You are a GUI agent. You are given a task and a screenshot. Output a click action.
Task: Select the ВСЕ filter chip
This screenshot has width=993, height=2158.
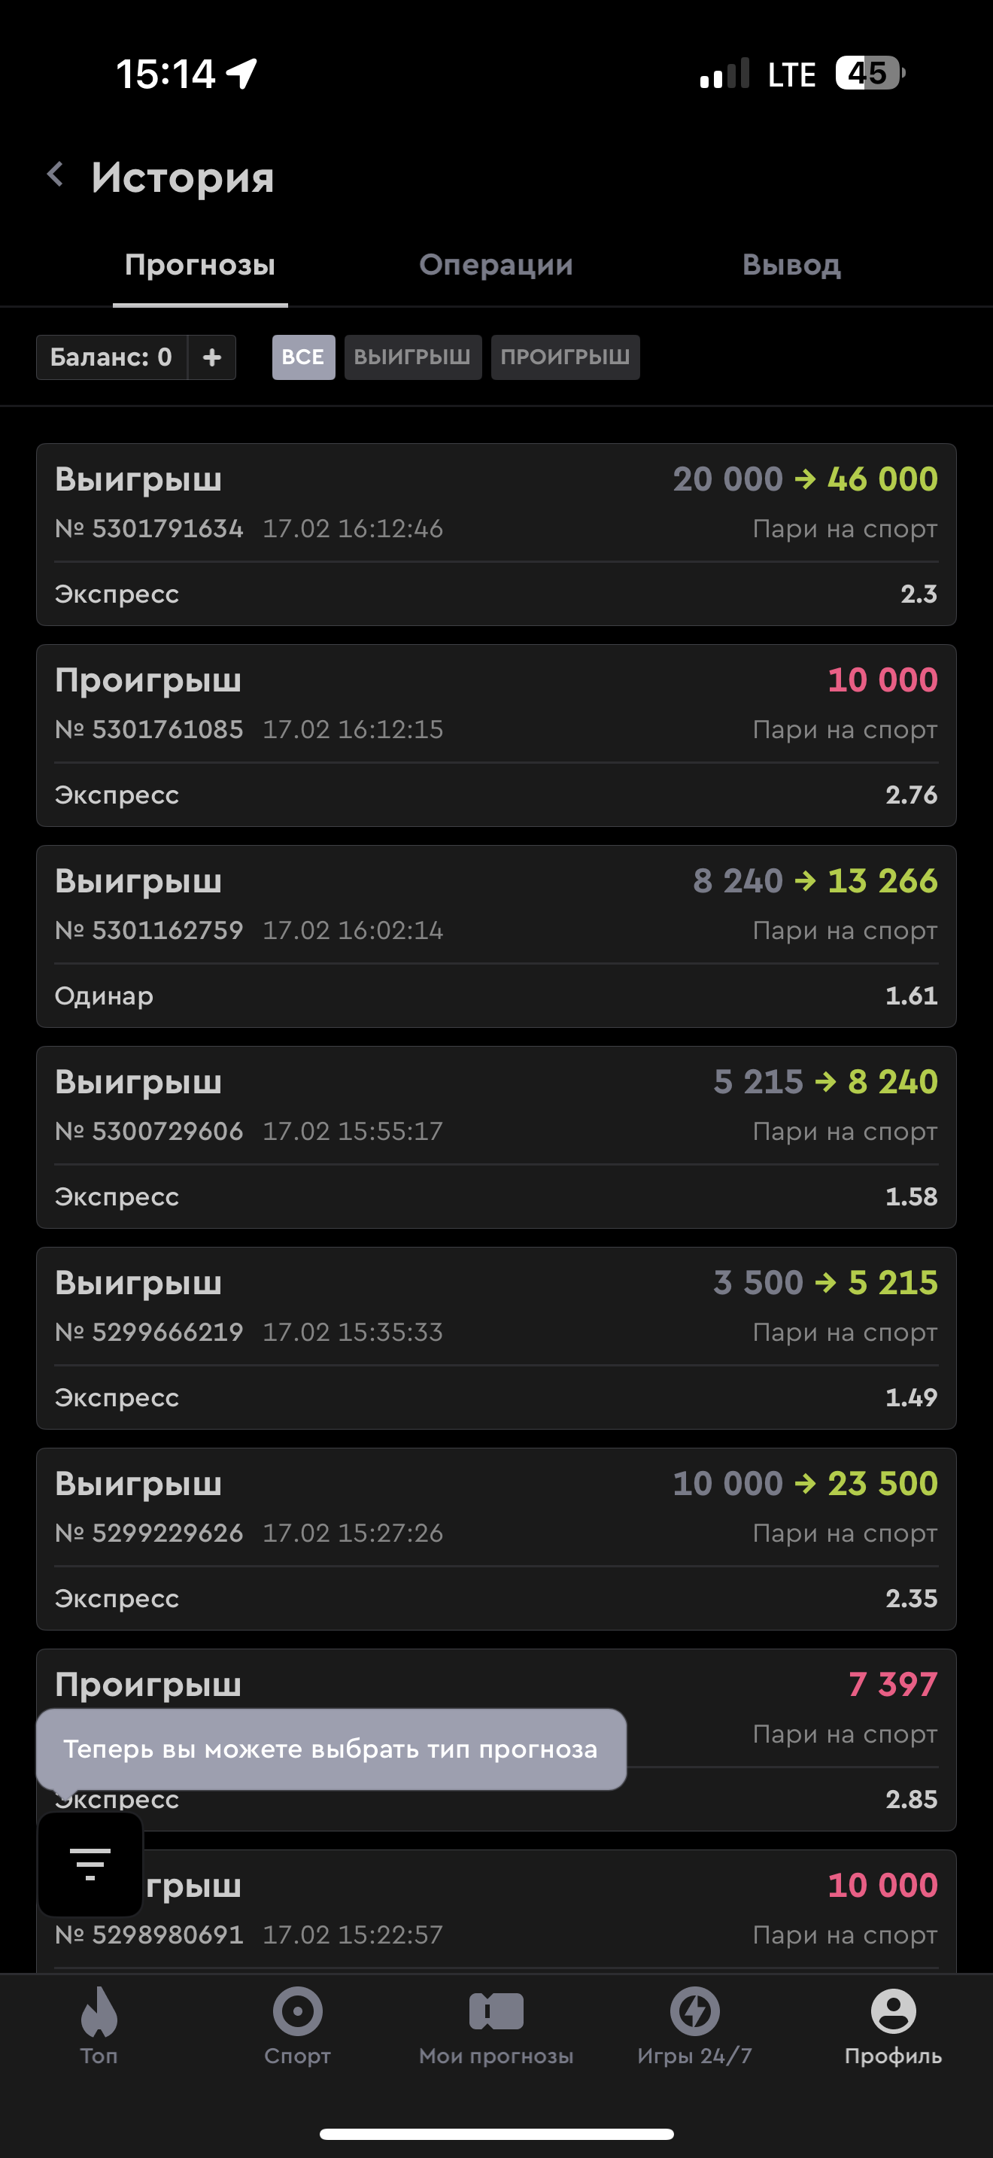click(303, 357)
